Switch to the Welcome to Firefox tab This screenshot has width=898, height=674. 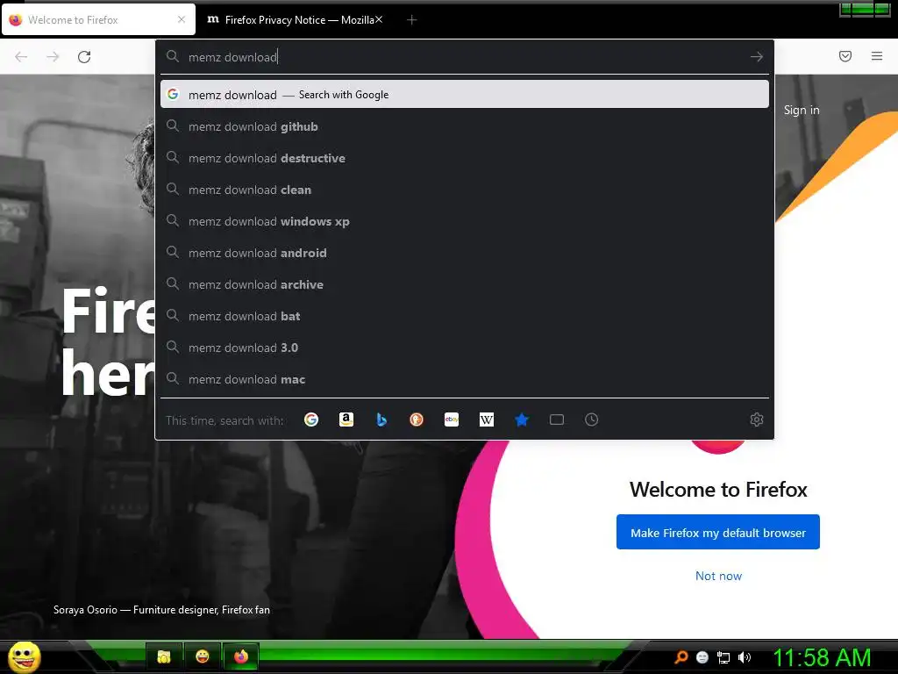[98, 20]
